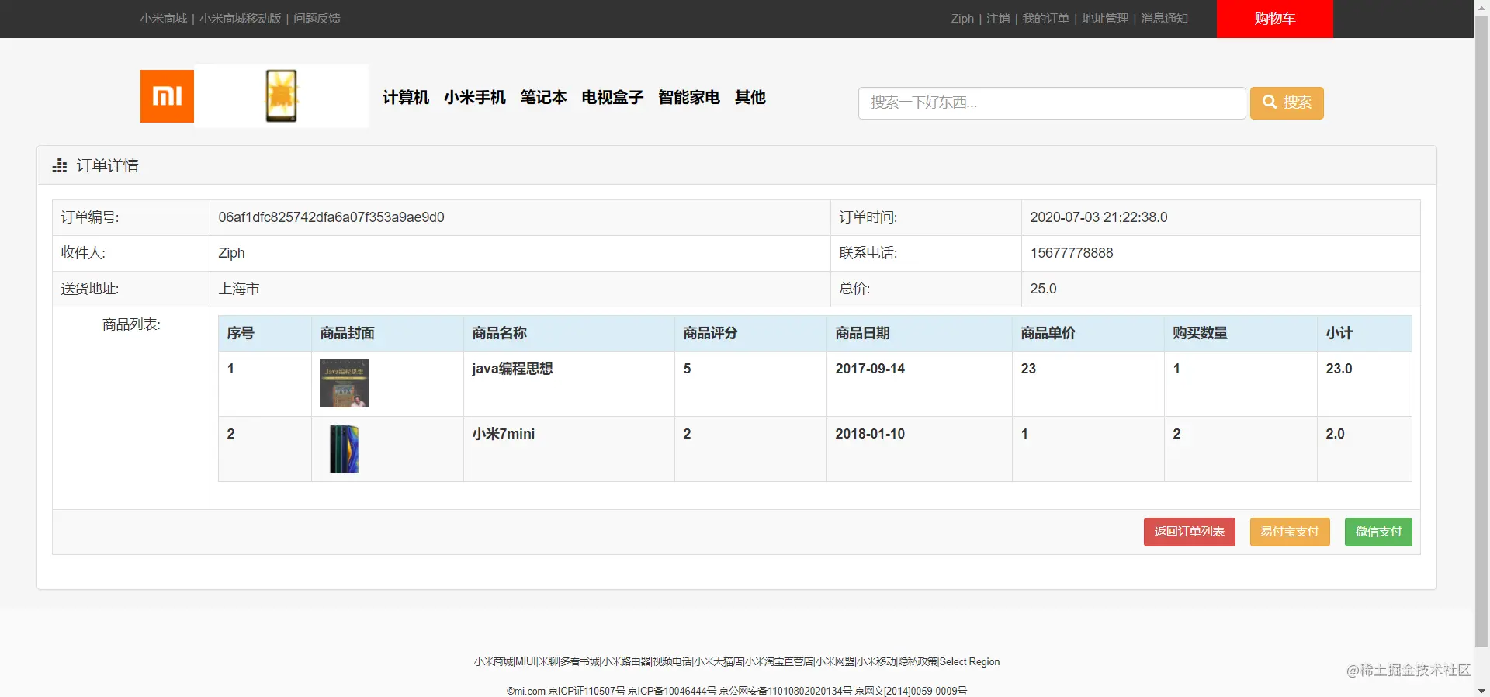The height and width of the screenshot is (697, 1490).
Task: Select the 笔记本 category
Action: (543, 97)
